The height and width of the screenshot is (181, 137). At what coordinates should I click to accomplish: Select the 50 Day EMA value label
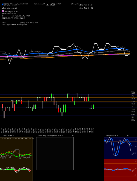[11, 8]
